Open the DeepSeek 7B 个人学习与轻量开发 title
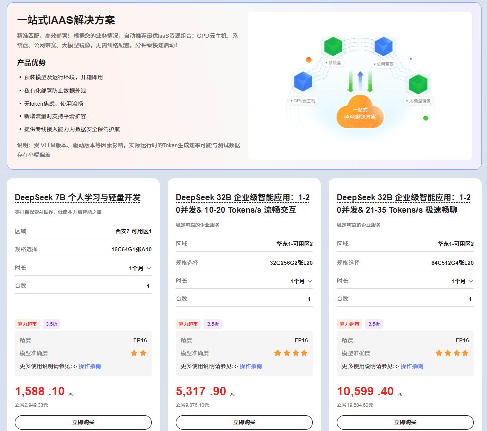 pos(78,198)
